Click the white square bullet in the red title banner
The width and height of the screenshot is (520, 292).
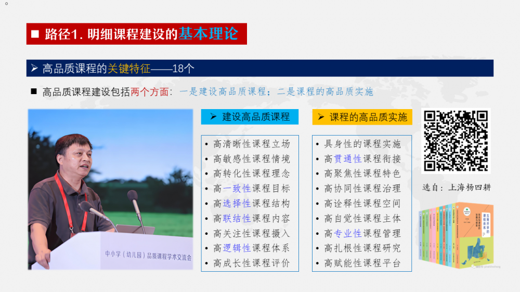click(35, 34)
